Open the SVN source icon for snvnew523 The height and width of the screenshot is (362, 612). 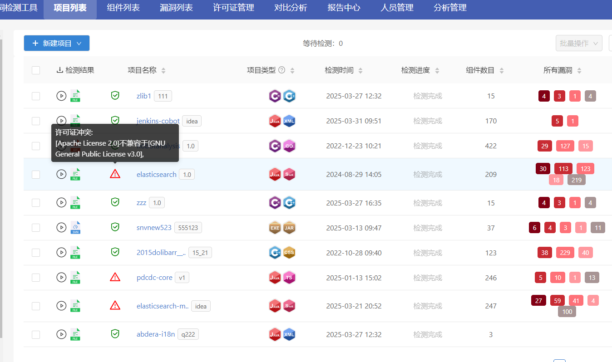pos(75,227)
